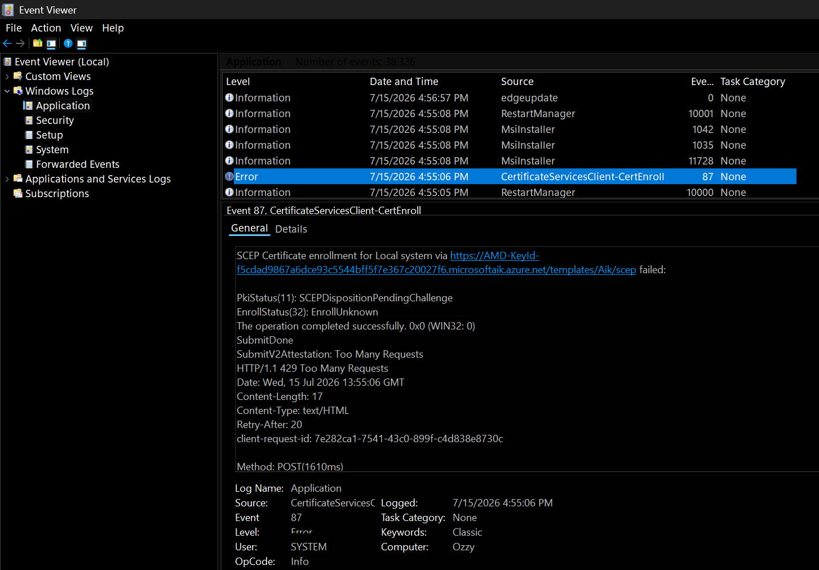Viewport: 819px width, 570px height.
Task: Click the 'PkiStatus(11)' description line
Action: click(x=344, y=297)
